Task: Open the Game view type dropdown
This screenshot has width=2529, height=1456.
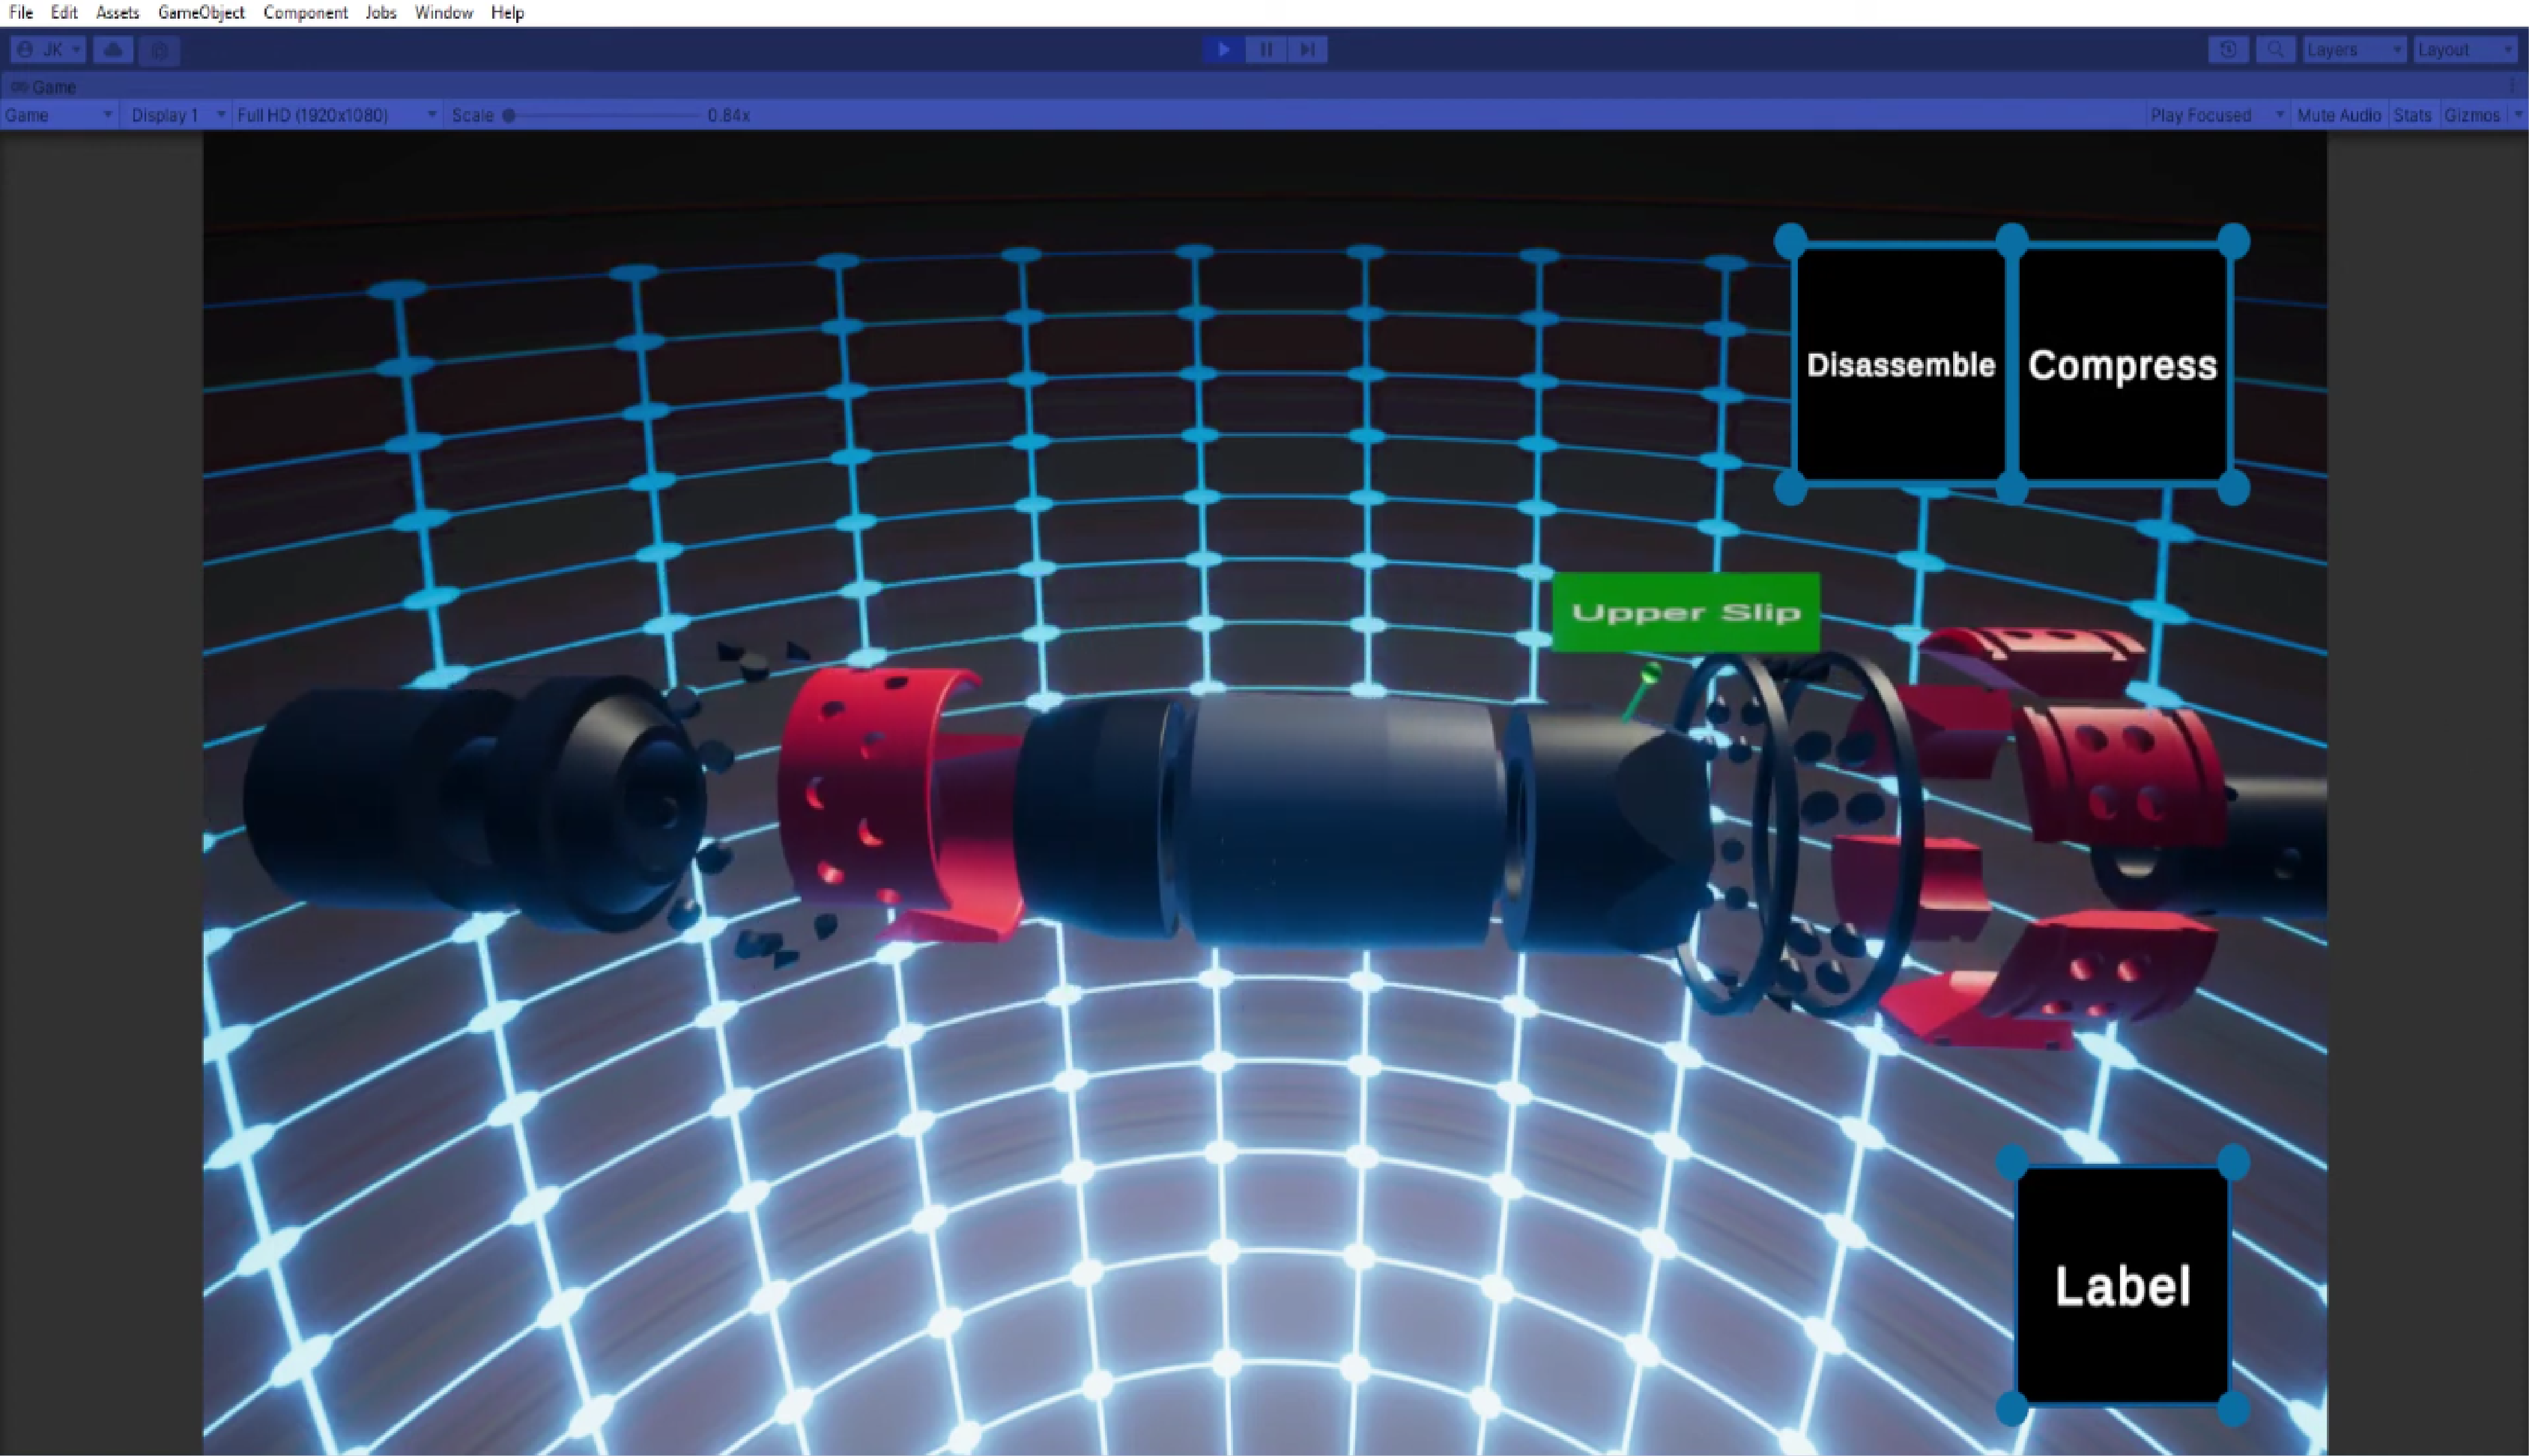Action: pos(59,115)
